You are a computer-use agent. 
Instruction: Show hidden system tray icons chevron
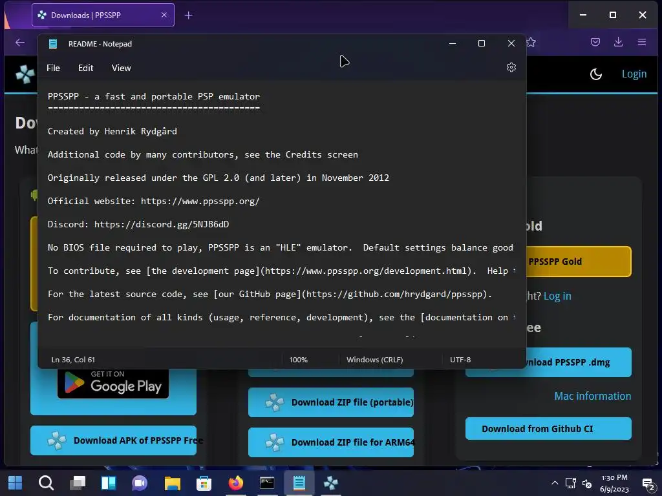pos(555,483)
